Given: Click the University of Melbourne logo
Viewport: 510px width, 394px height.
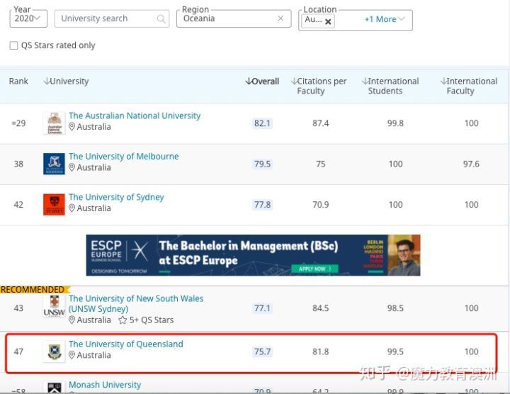Looking at the screenshot, I should [54, 164].
